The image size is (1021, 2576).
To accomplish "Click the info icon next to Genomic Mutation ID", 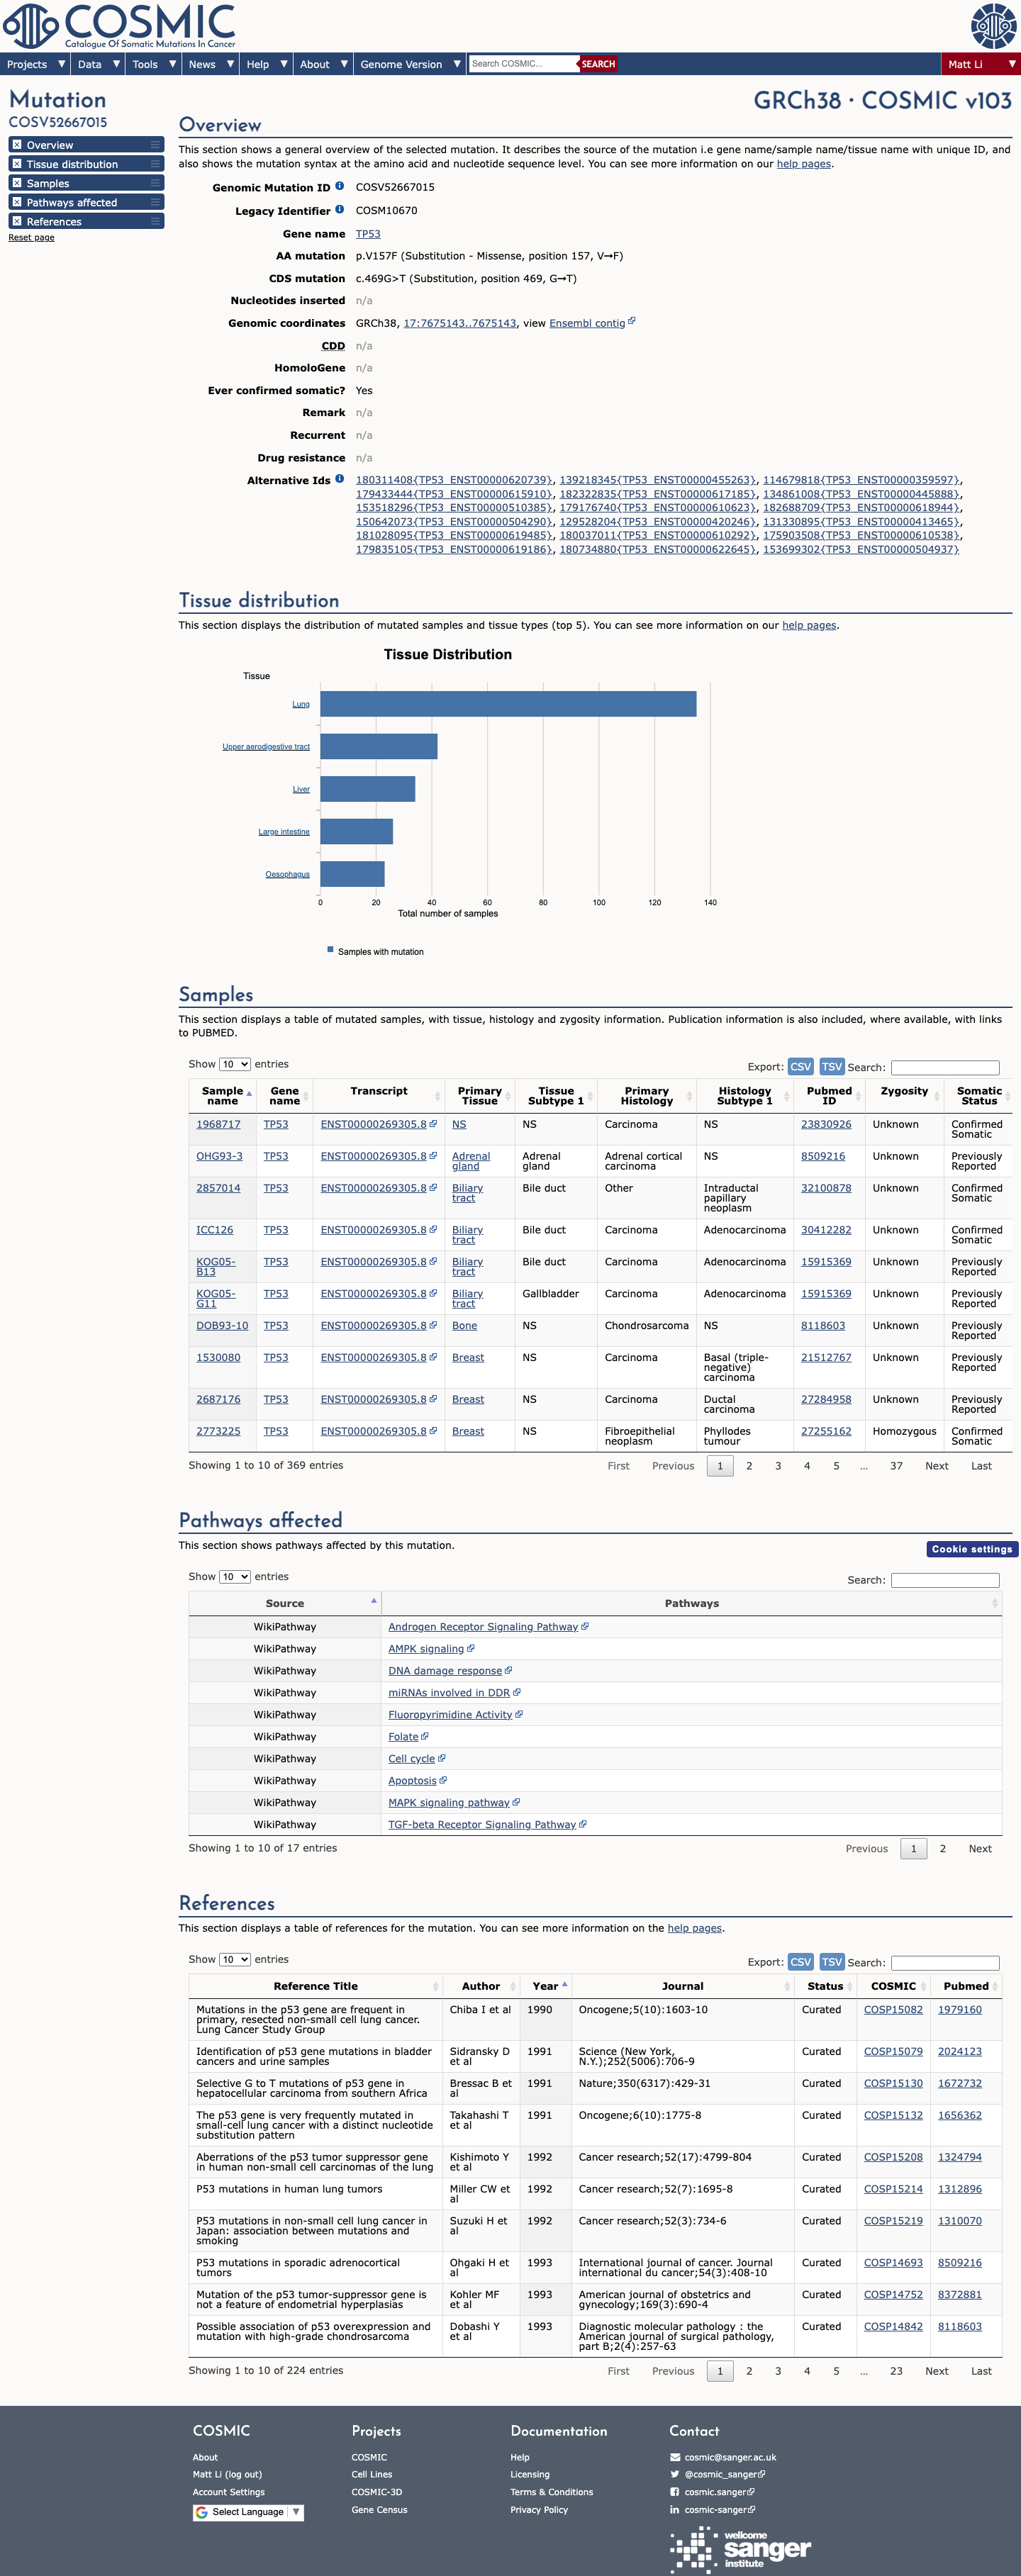I will [340, 186].
